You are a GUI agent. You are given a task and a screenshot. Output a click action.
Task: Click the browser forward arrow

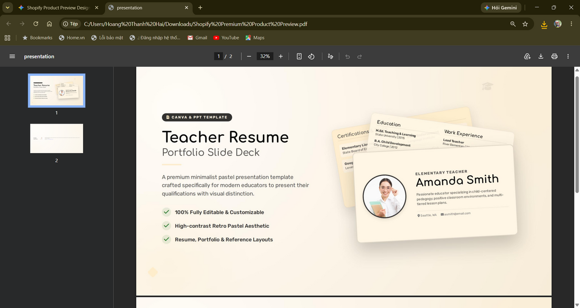pos(22,24)
